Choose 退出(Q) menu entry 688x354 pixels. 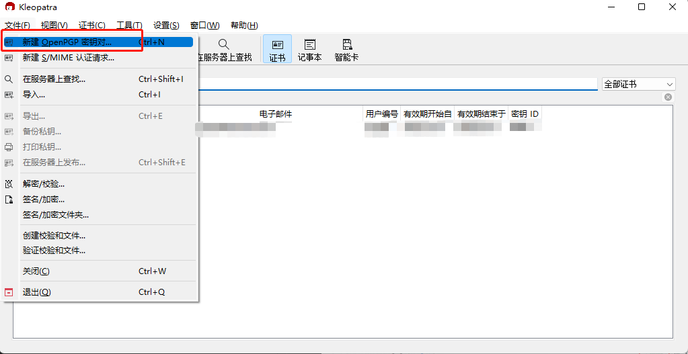(99, 292)
